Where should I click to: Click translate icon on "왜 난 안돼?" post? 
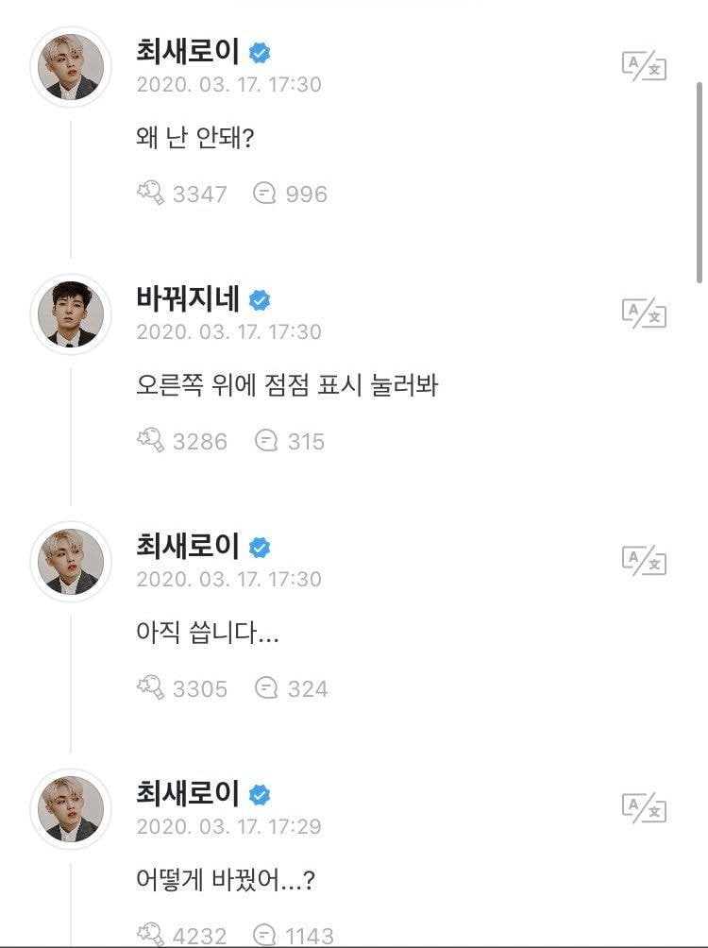pos(644,66)
